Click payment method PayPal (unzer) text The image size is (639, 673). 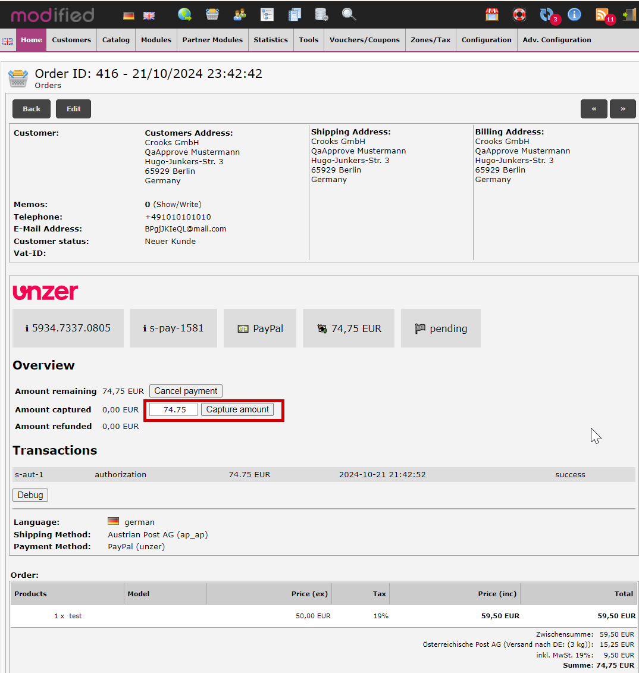[136, 546]
